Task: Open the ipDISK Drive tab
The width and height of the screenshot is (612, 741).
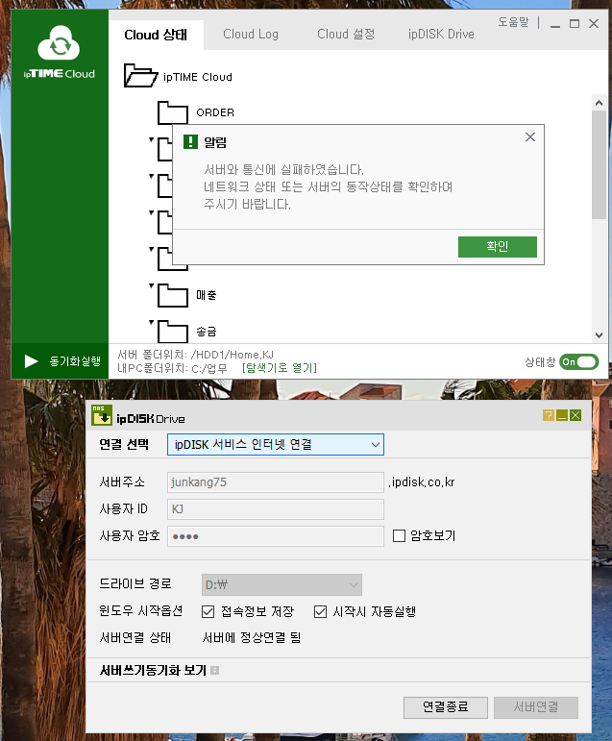Action: 441,34
